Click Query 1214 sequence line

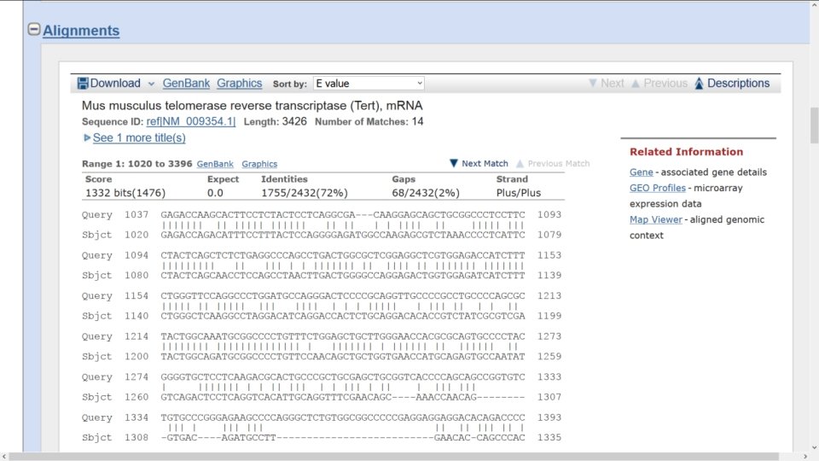322,336
